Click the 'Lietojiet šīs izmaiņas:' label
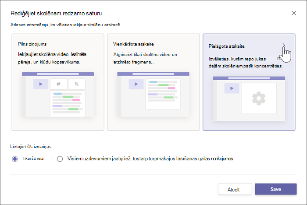307x205 pixels. click(x=31, y=146)
